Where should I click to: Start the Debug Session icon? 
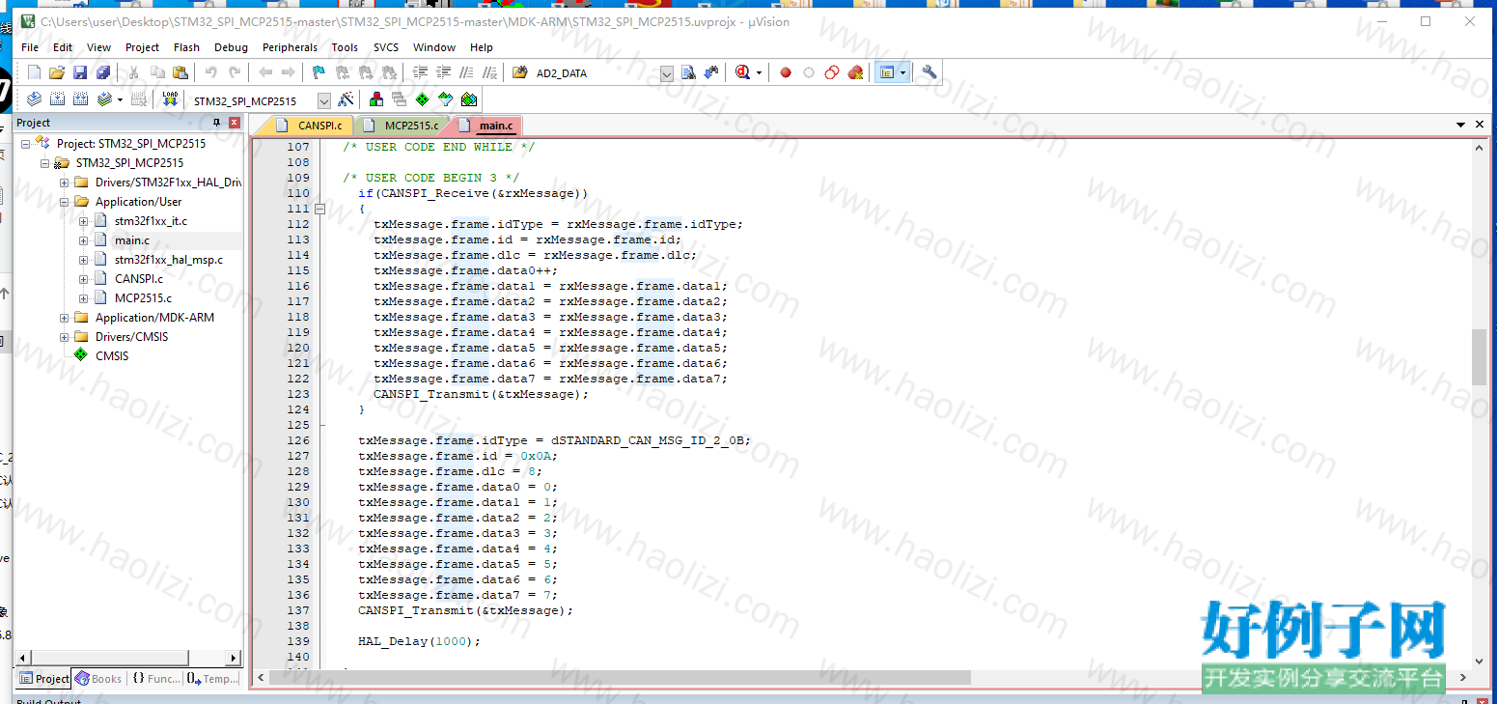(742, 72)
